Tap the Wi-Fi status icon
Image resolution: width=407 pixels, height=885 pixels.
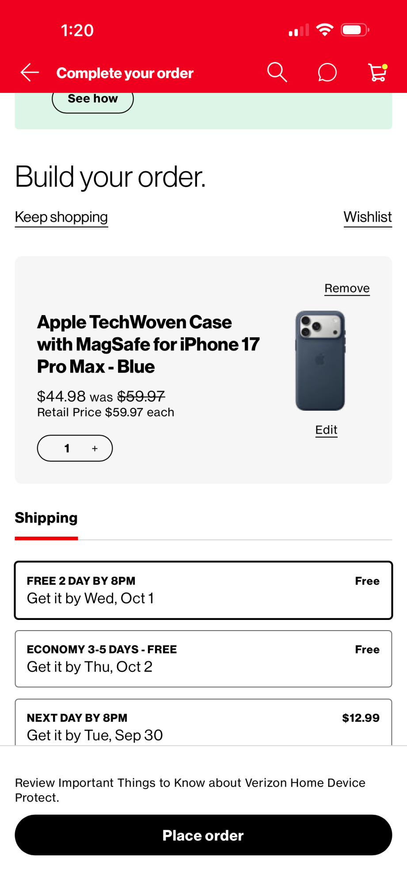coord(324,30)
